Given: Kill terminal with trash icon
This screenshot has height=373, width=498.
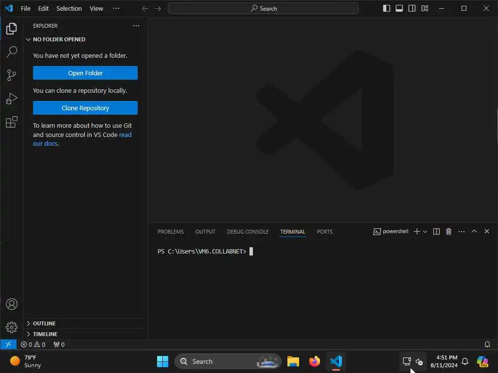Looking at the screenshot, I should (448, 232).
